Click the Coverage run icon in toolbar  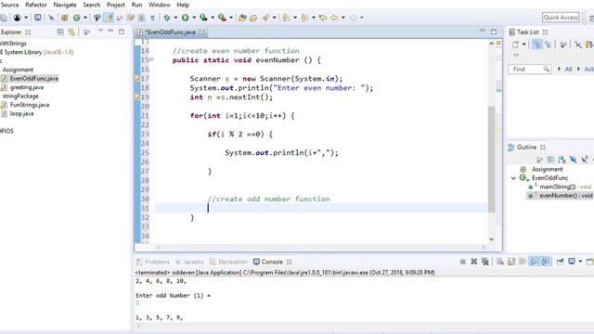(203, 18)
